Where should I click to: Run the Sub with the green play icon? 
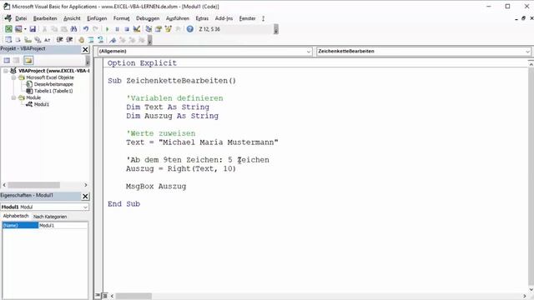[x=108, y=29]
